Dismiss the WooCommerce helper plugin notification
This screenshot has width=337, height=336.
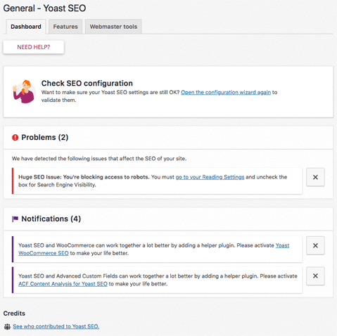[x=315, y=245]
